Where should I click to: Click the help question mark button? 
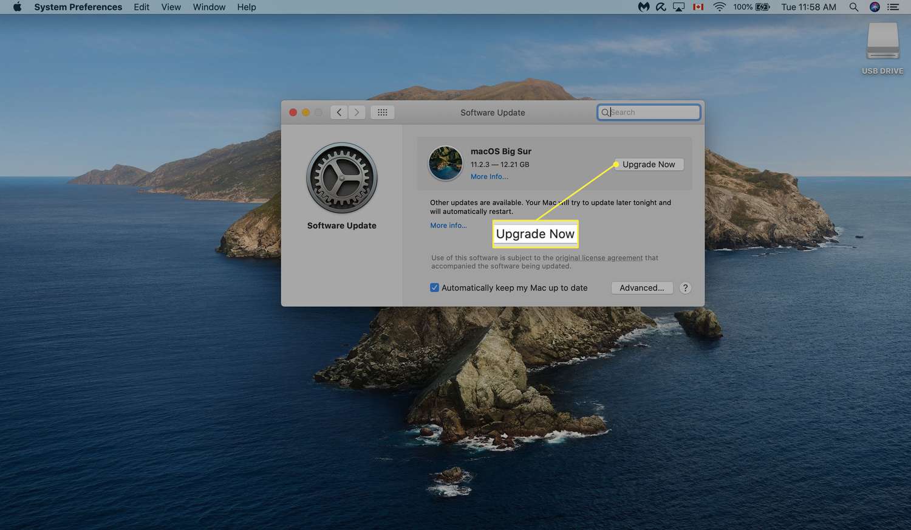pyautogui.click(x=685, y=288)
